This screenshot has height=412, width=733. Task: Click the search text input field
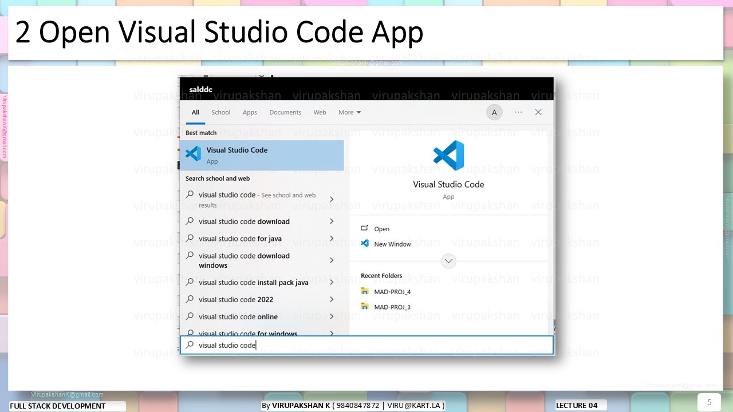(366, 345)
